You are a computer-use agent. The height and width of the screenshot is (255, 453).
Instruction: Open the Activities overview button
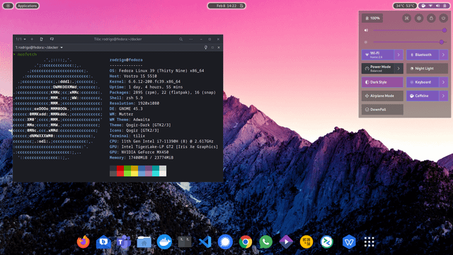[8, 6]
